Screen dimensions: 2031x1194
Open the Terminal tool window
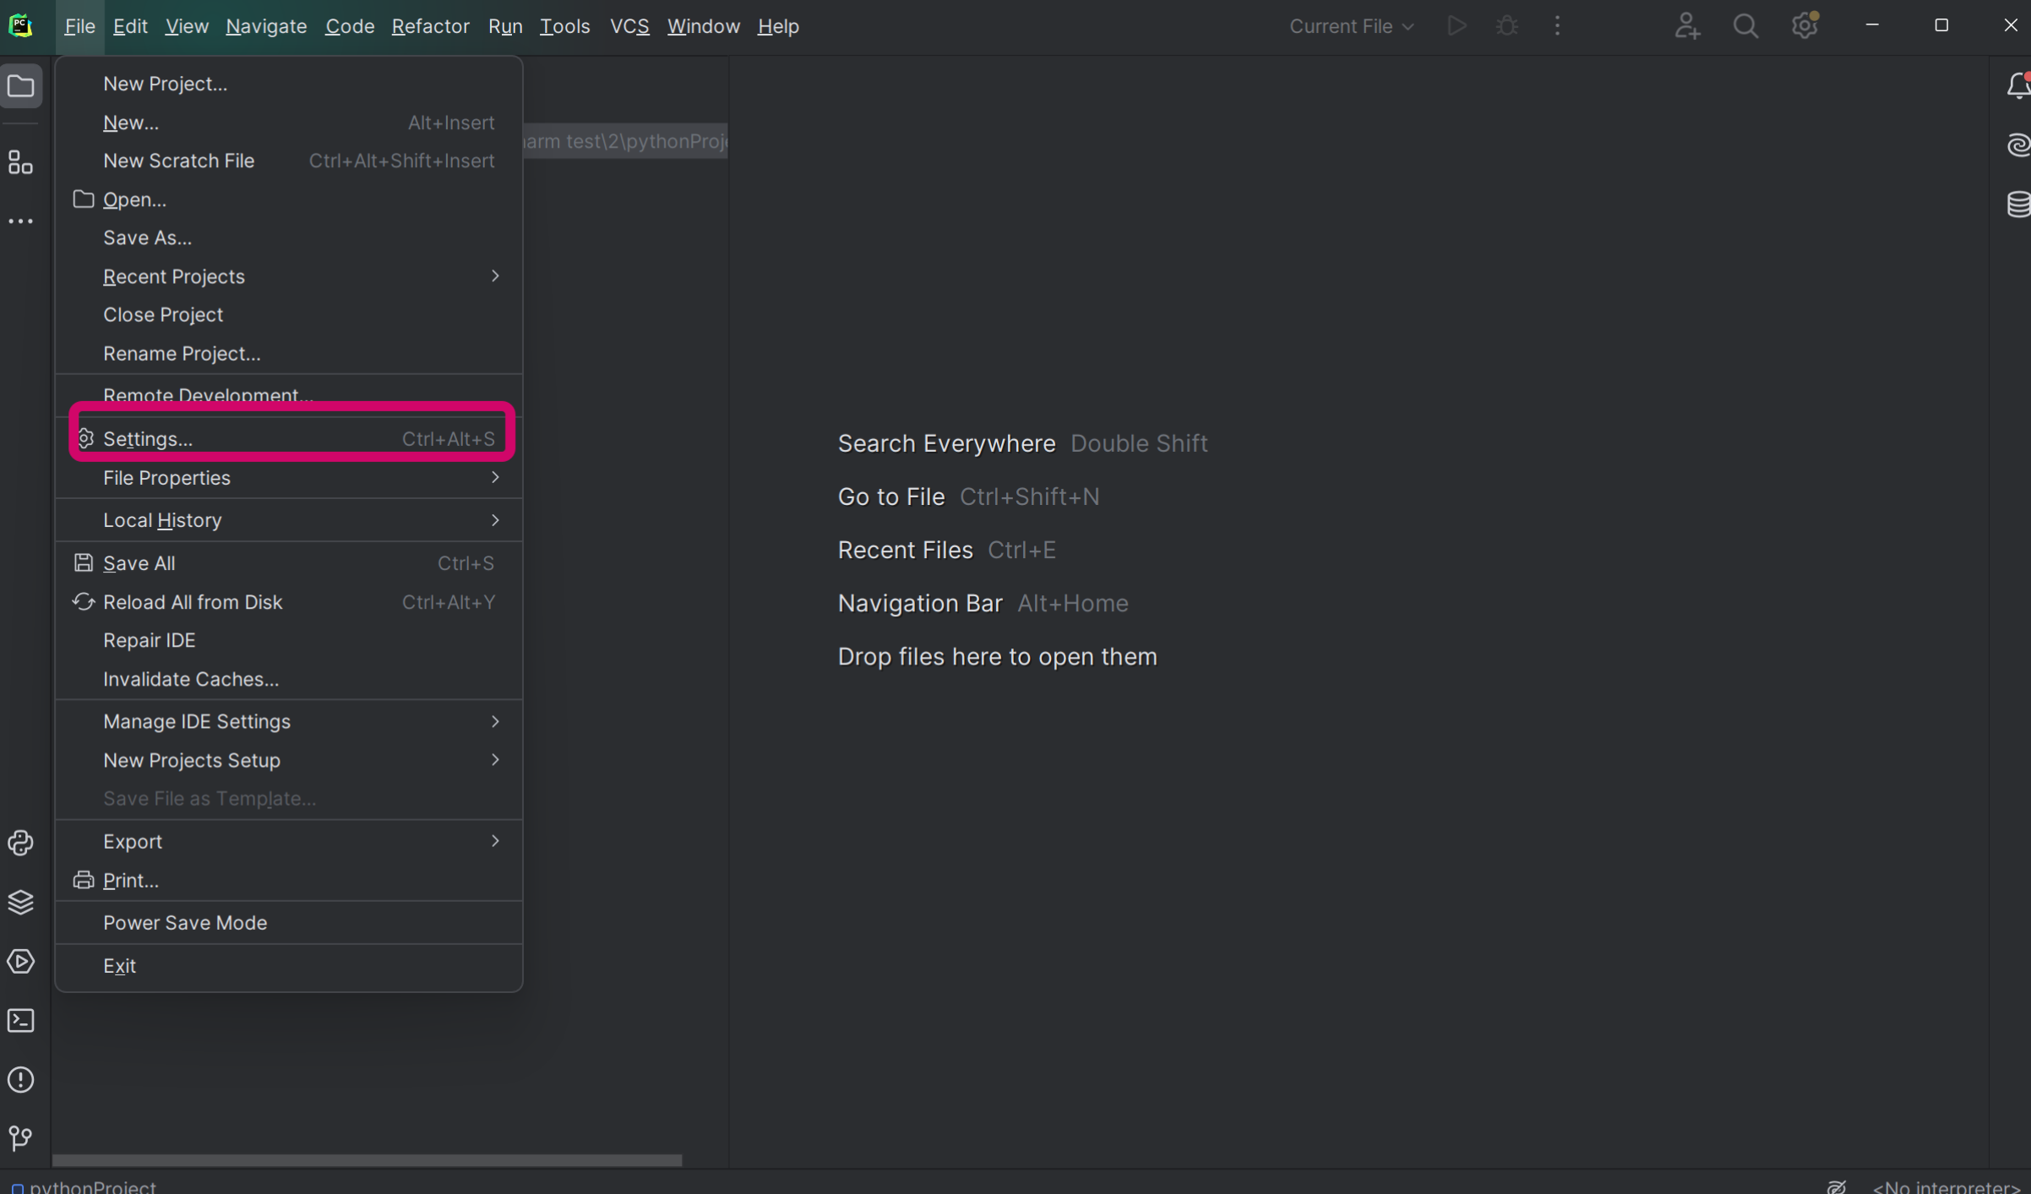[x=20, y=1020]
